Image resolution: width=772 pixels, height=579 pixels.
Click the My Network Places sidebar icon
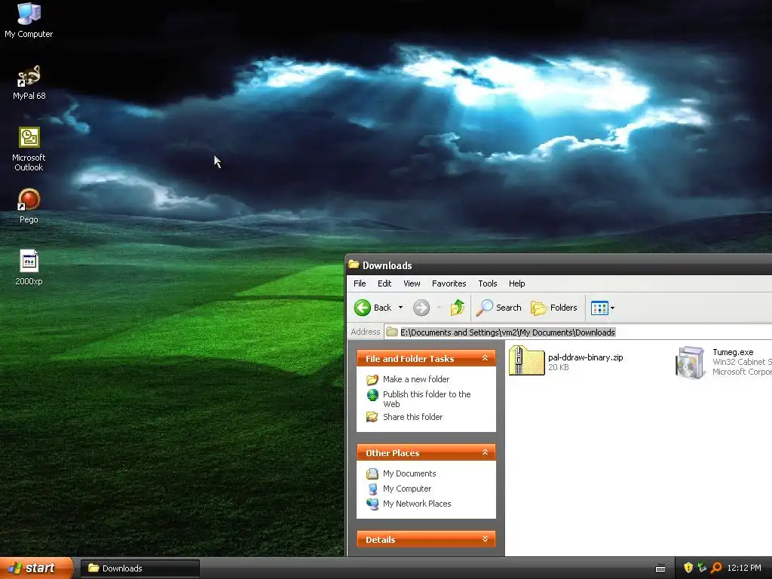point(372,504)
